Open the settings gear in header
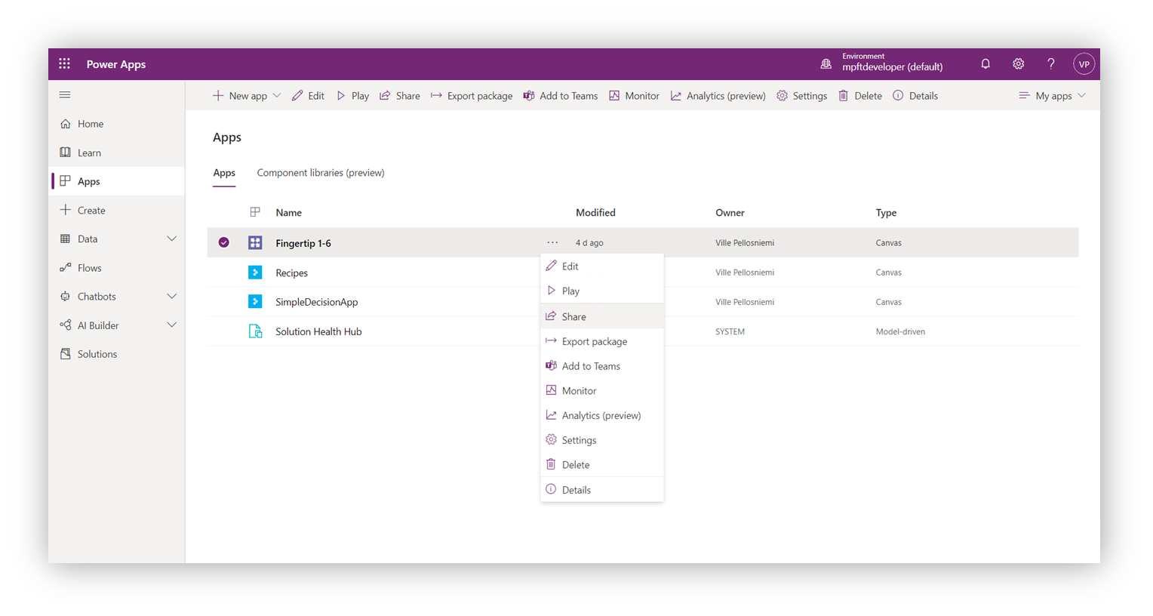 [x=1019, y=64]
